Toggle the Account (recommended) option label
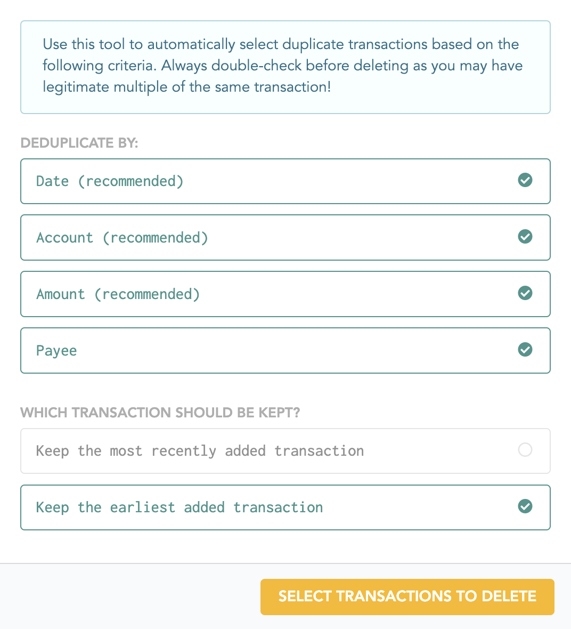 coord(123,238)
